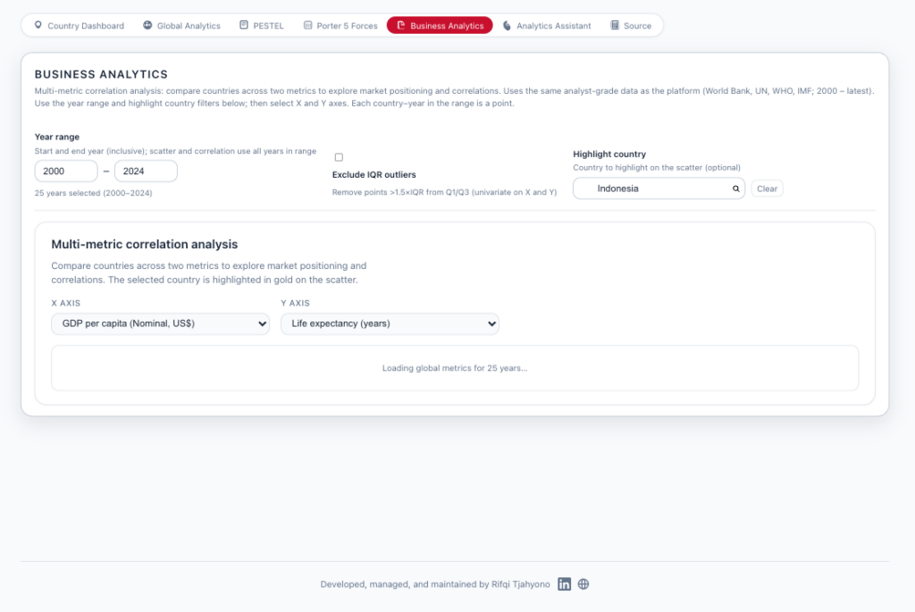
Task: Click the Loading global metrics status panel
Action: [455, 368]
